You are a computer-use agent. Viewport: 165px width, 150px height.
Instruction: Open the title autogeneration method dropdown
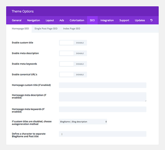point(83,122)
